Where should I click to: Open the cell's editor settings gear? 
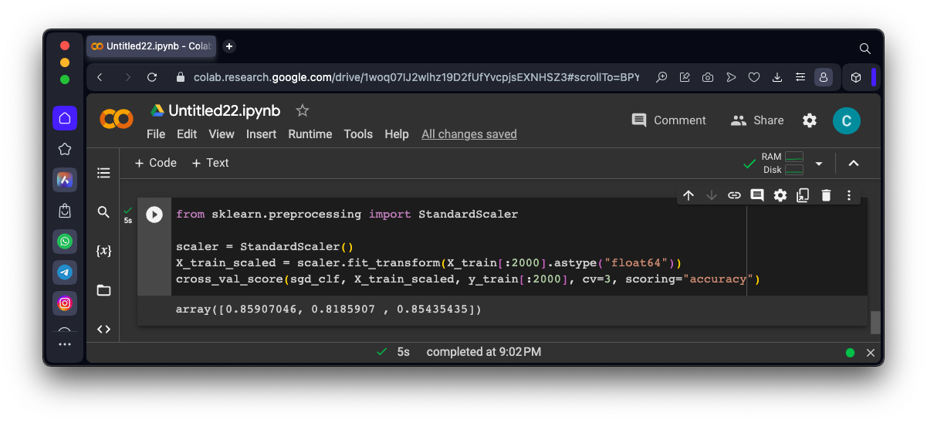click(x=780, y=195)
